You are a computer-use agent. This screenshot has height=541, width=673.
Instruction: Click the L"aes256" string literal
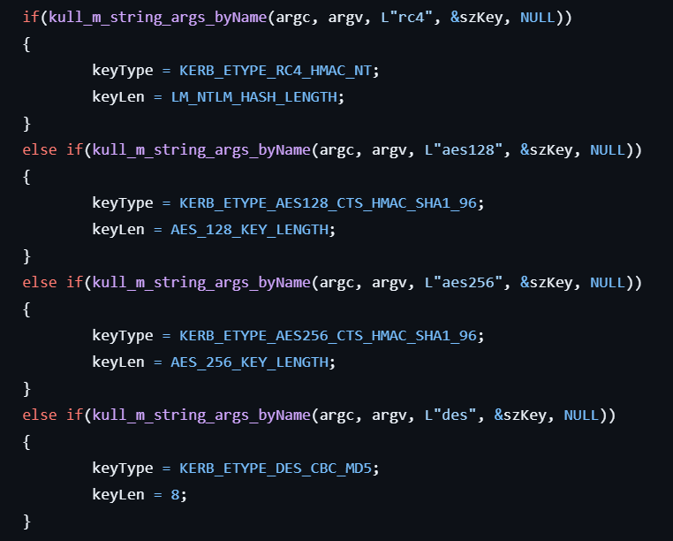464,283
